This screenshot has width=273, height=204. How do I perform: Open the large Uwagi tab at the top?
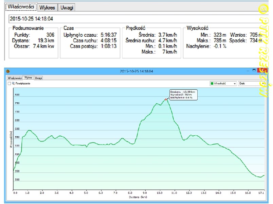pyautogui.click(x=66, y=7)
